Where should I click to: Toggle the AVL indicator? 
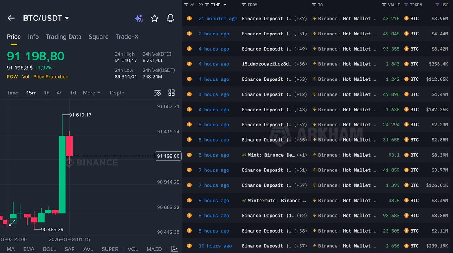(88, 249)
